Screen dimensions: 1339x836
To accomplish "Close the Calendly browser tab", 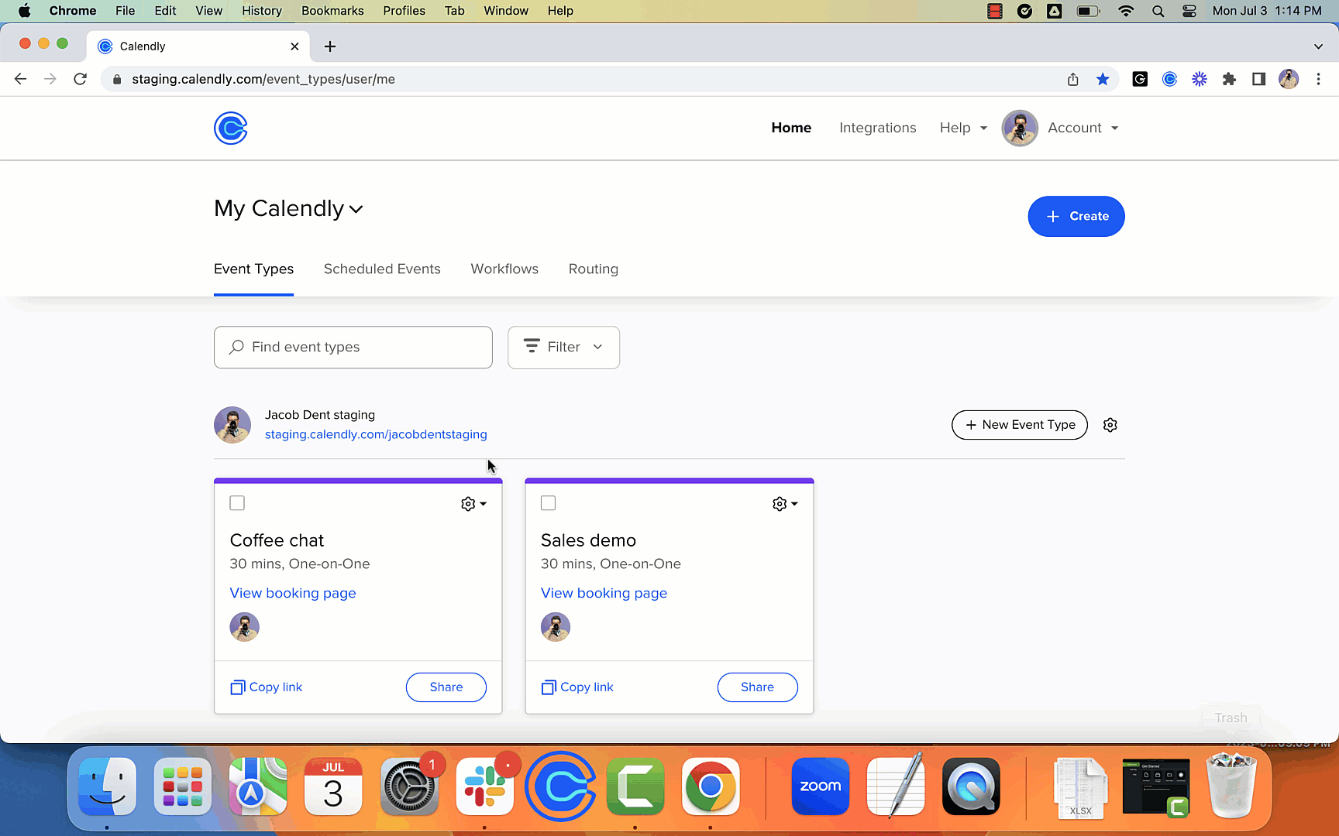I will [294, 46].
